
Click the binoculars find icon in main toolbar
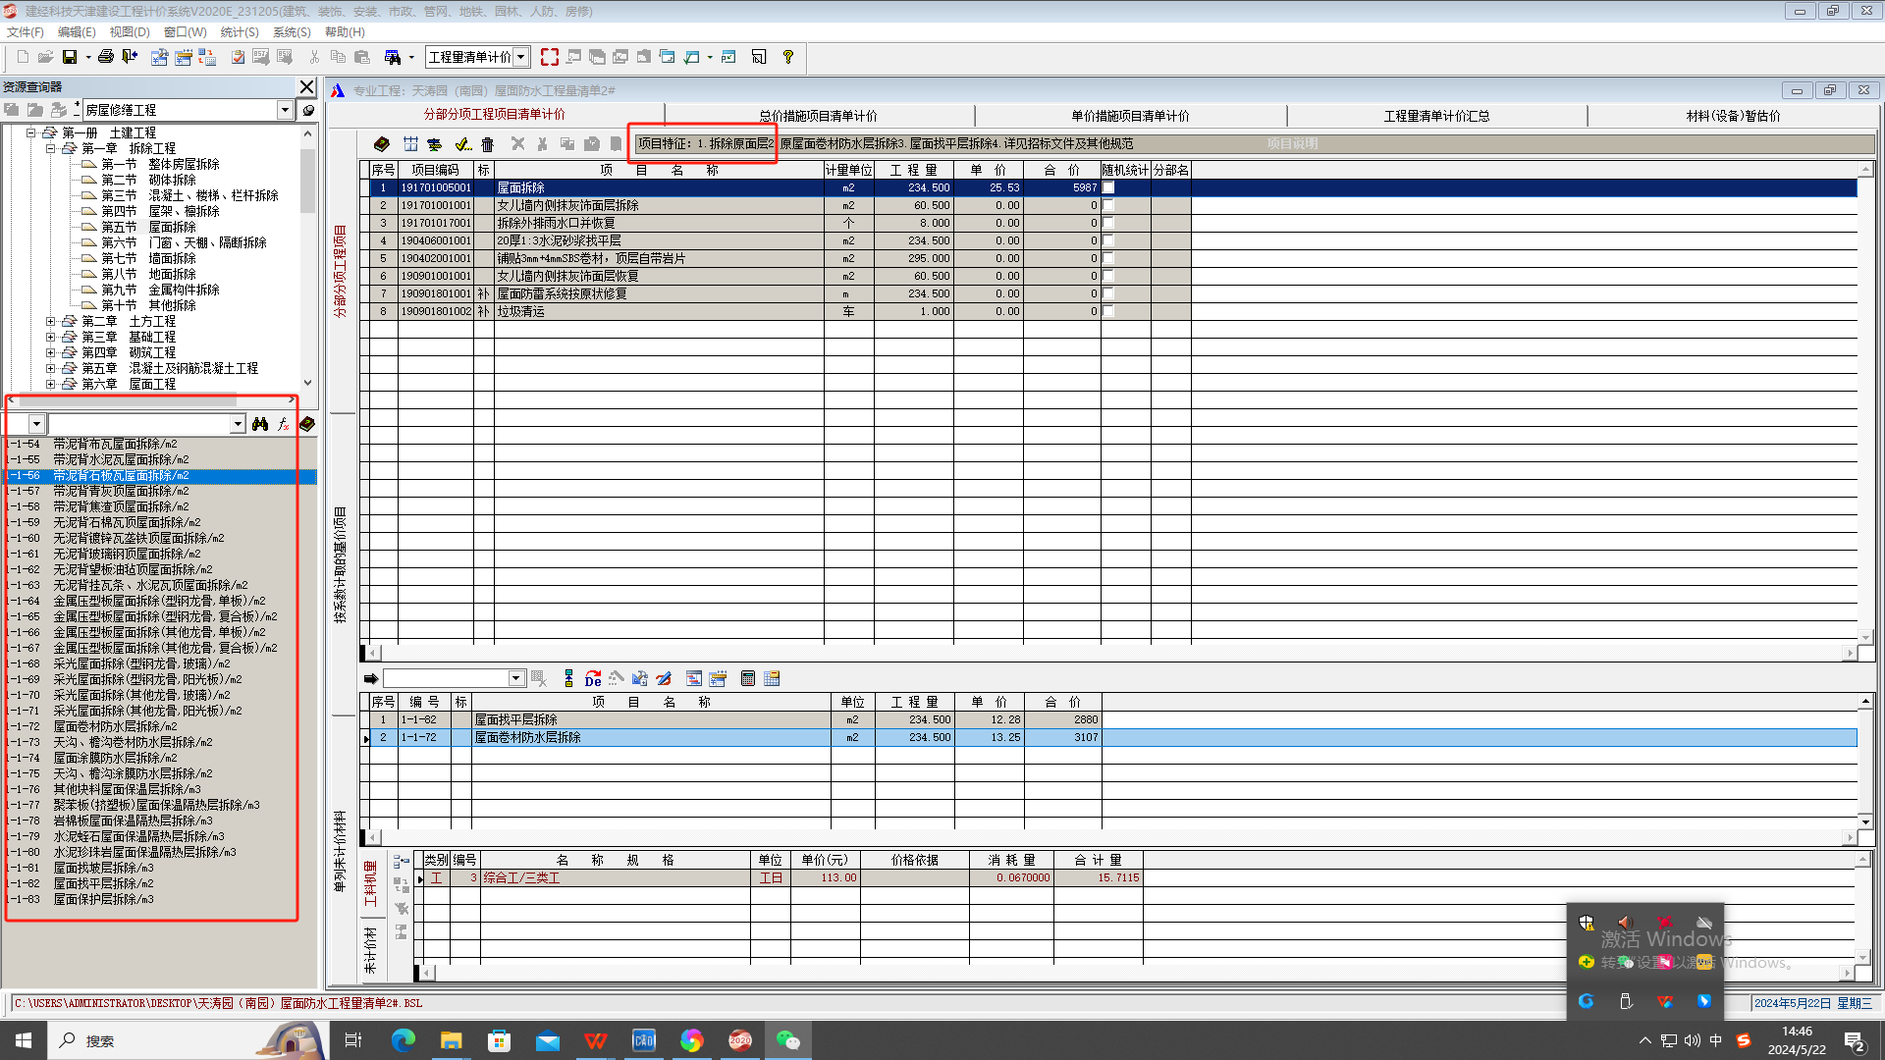(x=393, y=57)
